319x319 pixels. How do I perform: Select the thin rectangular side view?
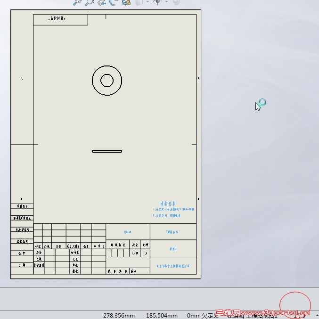click(107, 151)
